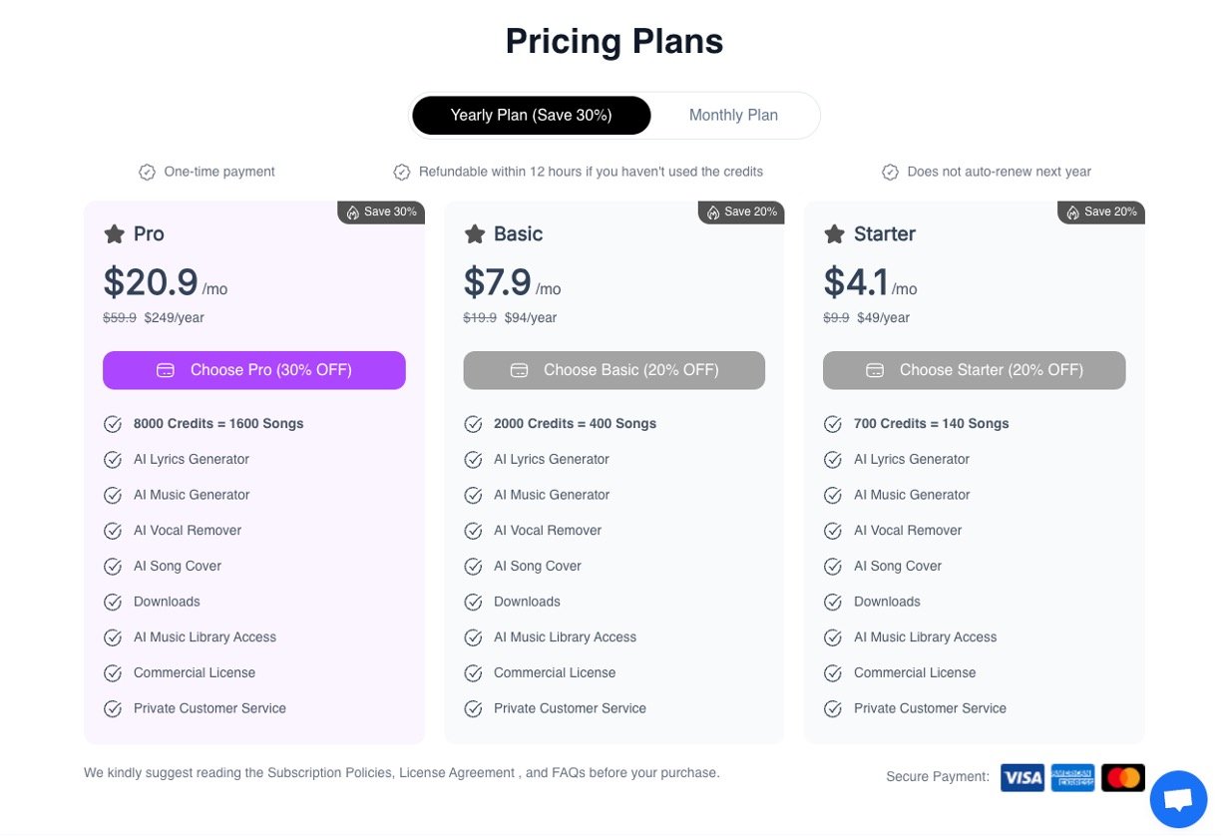
Task: Switch to the Monthly Plan tab
Action: [x=733, y=116]
